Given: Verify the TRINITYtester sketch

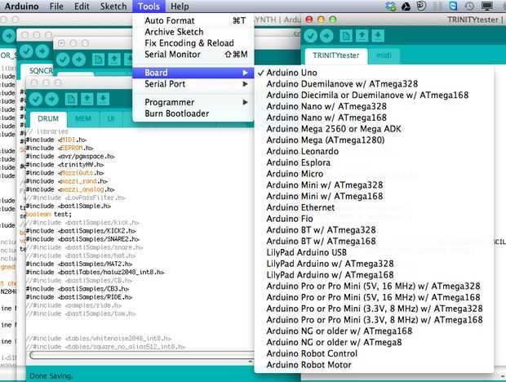Looking at the screenshot, I should (311, 36).
